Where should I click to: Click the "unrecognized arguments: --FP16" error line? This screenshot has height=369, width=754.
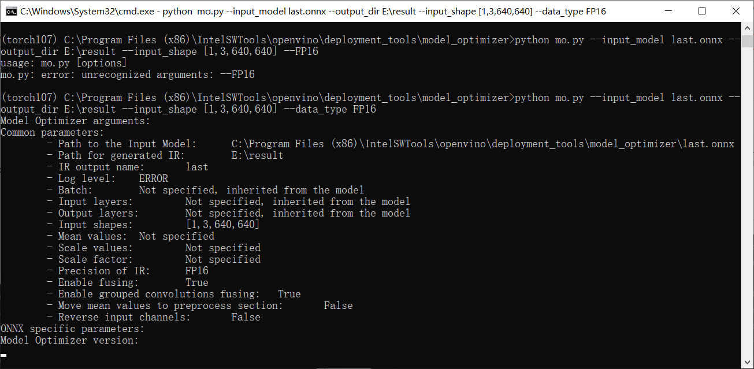click(127, 74)
